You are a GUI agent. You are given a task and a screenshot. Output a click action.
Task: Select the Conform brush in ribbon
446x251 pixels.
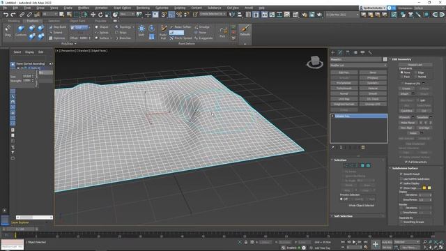point(21,31)
